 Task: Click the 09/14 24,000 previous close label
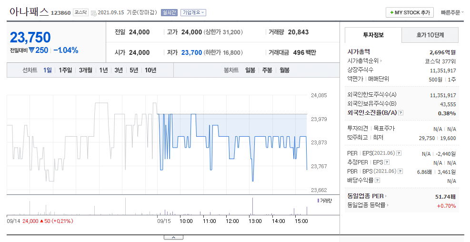pos(40,221)
